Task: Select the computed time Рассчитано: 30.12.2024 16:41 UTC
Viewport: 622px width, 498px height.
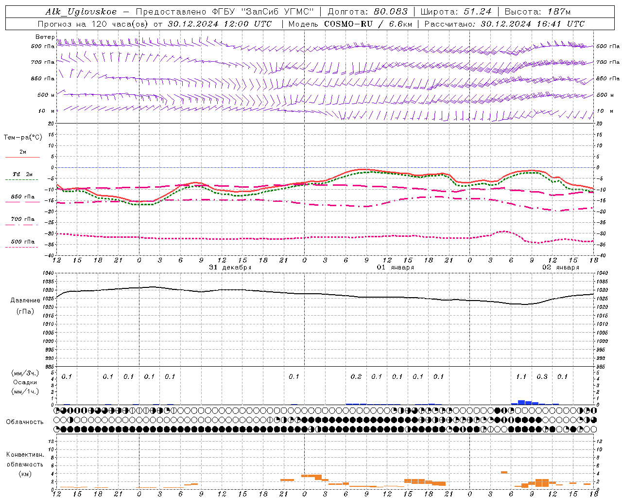Action: point(504,24)
